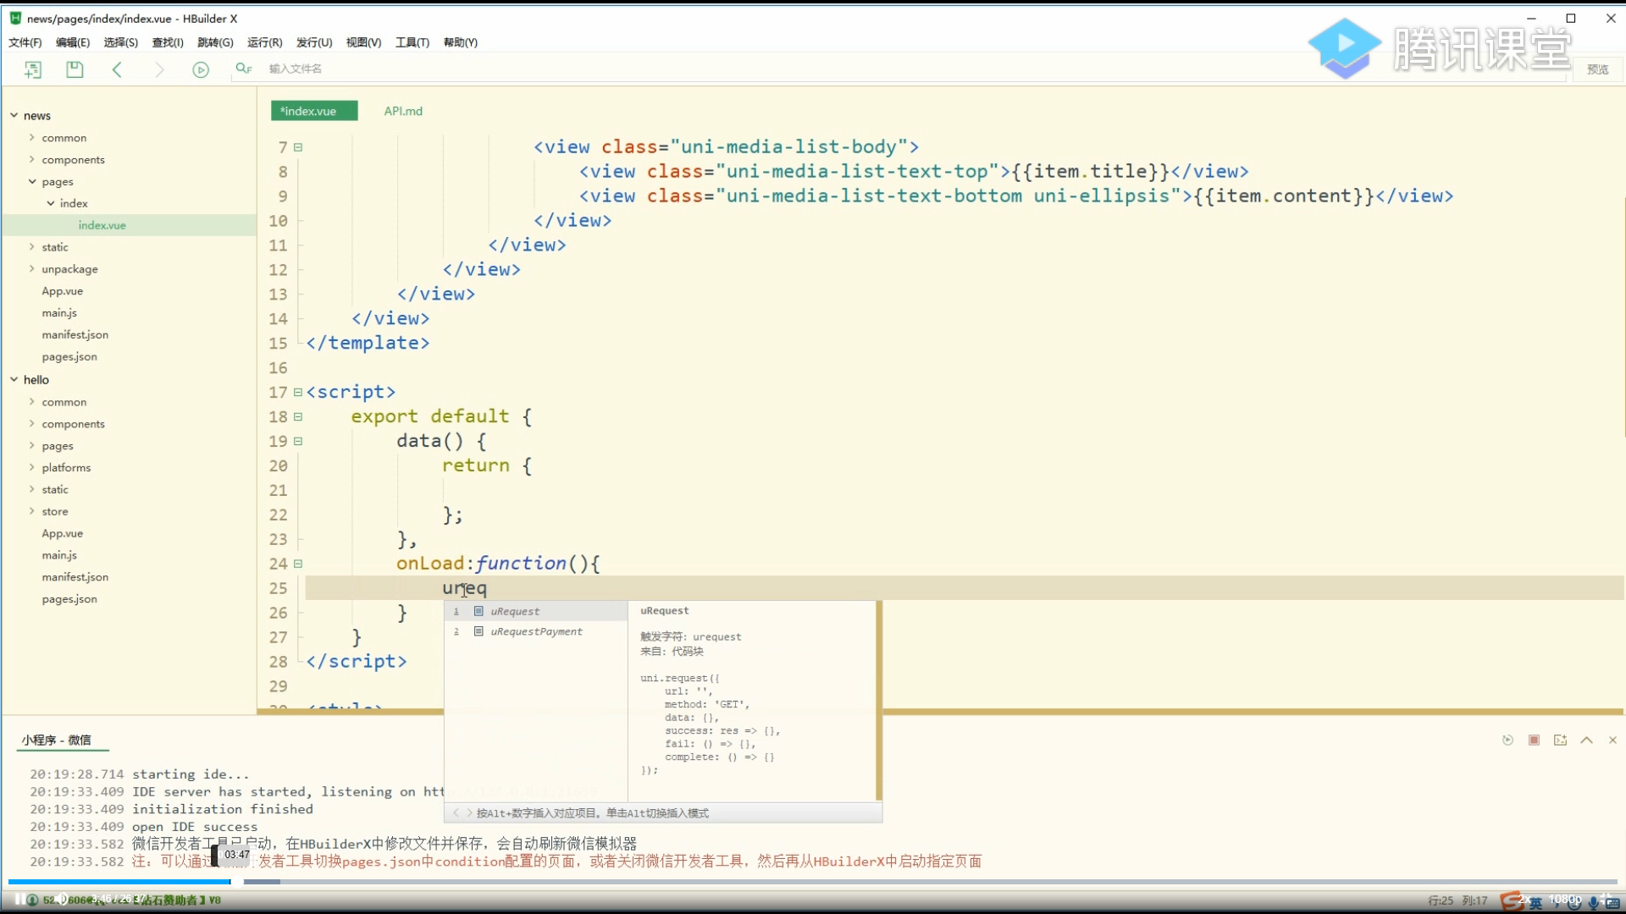Click the 输入文件名 file search field
Image resolution: width=1626 pixels, height=914 pixels.
click(296, 69)
